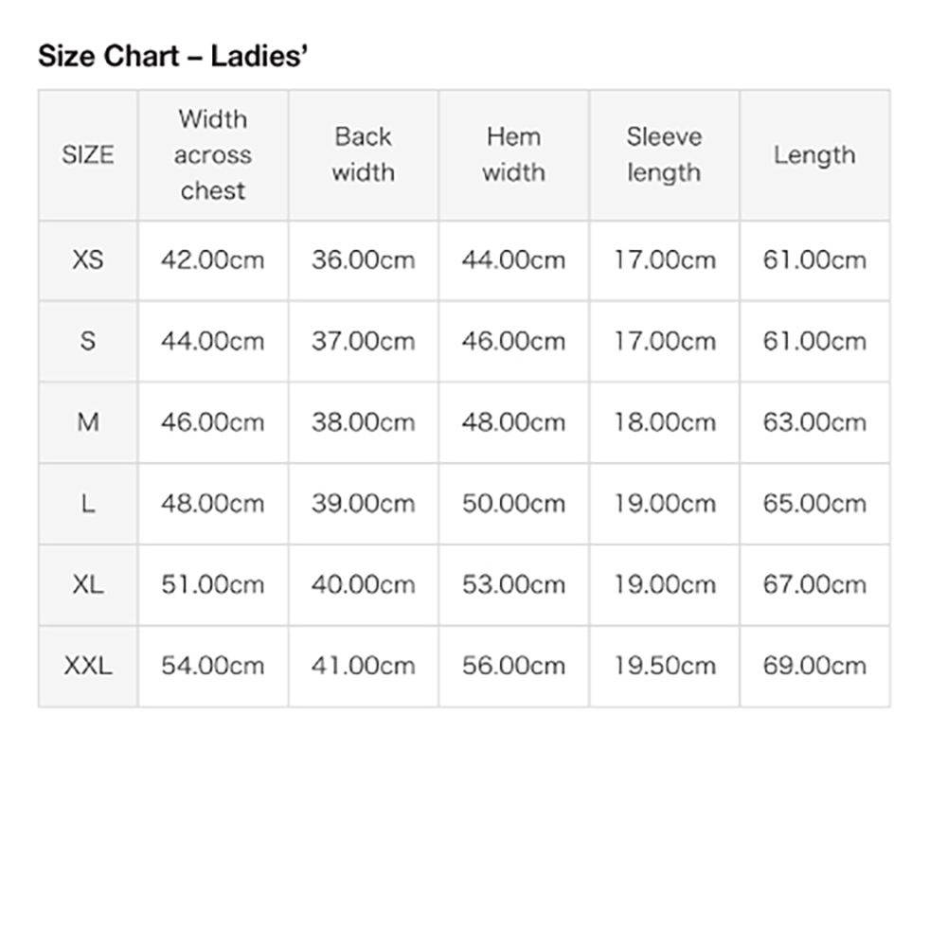Click the Length column header
The width and height of the screenshot is (947, 947).
[x=814, y=155]
